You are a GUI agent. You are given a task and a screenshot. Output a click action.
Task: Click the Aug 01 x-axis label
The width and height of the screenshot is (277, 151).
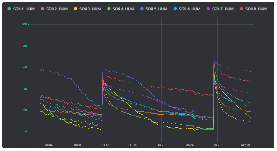(246, 145)
